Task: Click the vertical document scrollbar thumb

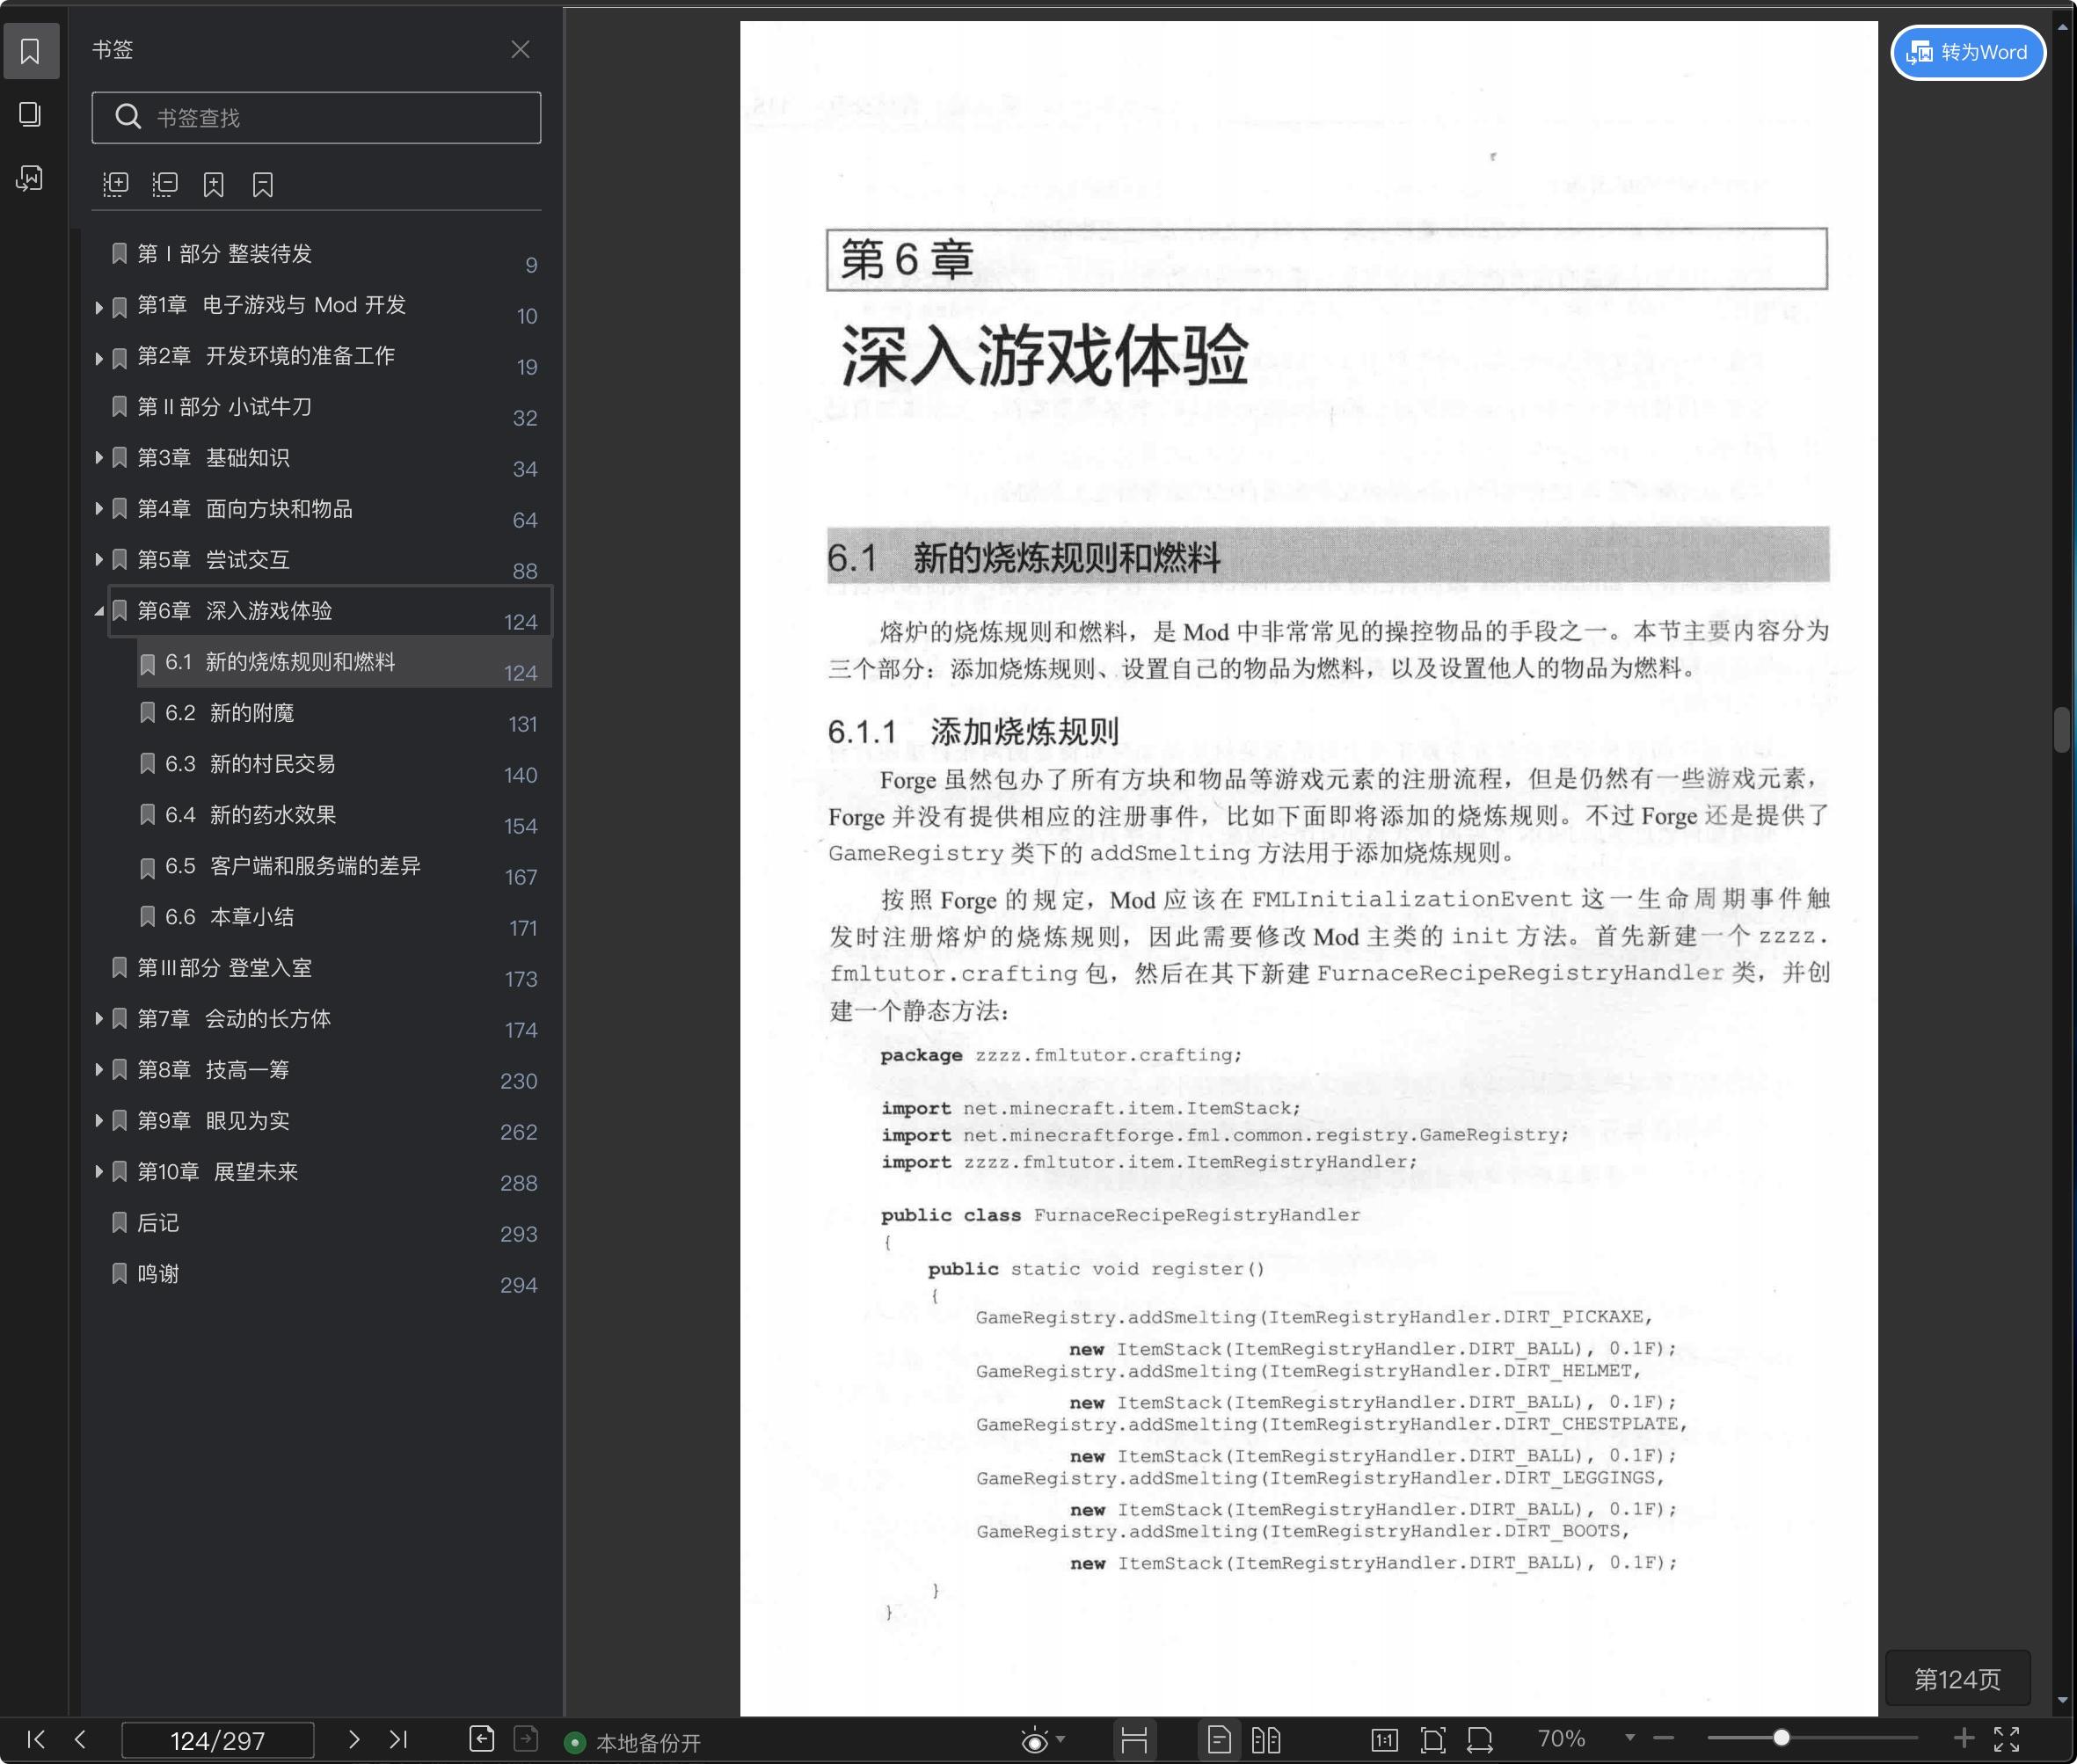Action: pyautogui.click(x=2062, y=729)
